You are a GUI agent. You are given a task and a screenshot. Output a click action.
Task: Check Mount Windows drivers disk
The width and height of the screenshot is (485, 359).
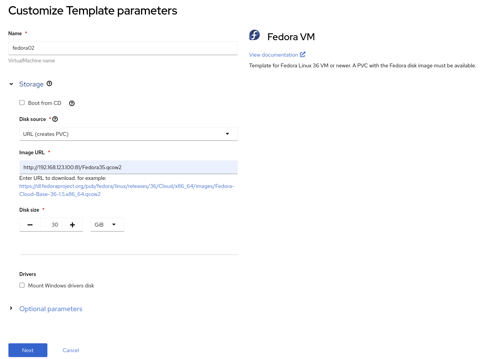pyautogui.click(x=22, y=285)
